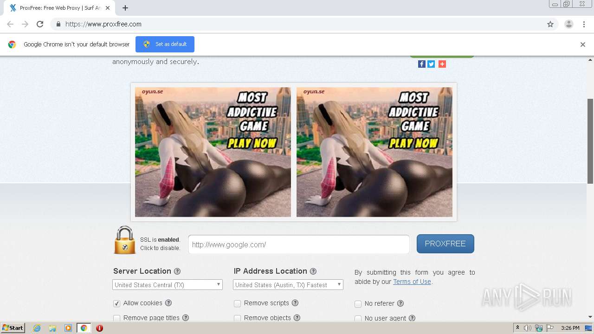The image size is (594, 334).
Task: Bookmark this page with star icon
Action: click(550, 24)
